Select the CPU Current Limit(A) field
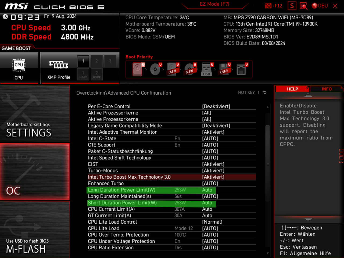Image resolution: width=344 pixels, height=258 pixels. click(x=172, y=209)
